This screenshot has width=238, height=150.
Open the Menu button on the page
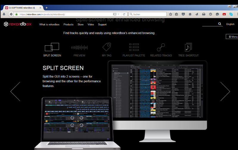pyautogui.click(x=232, y=37)
